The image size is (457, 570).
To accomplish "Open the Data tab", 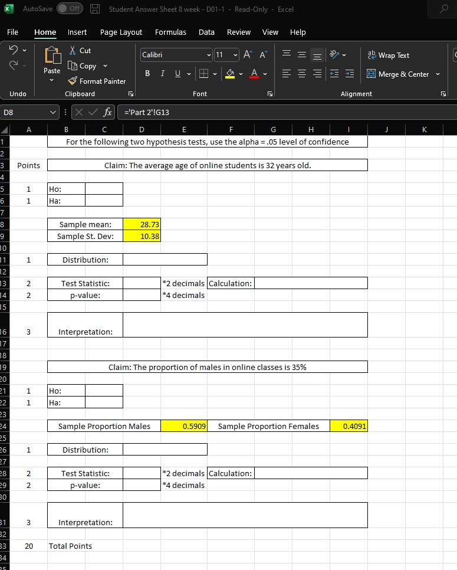I will [x=206, y=32].
